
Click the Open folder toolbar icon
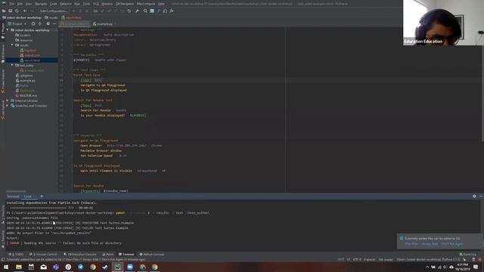[4, 11]
